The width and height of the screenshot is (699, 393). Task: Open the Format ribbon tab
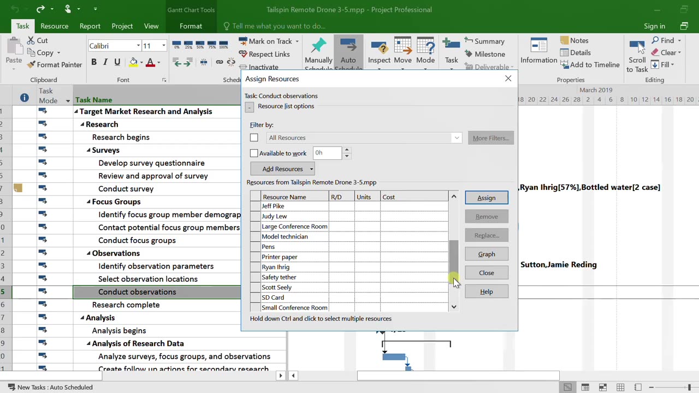[191, 26]
